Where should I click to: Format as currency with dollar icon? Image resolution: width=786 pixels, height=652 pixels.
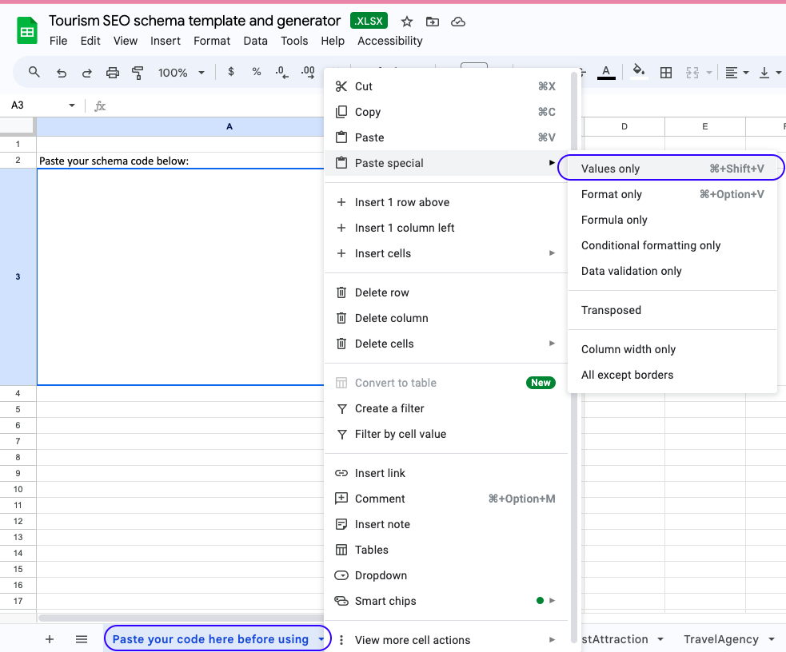[231, 72]
